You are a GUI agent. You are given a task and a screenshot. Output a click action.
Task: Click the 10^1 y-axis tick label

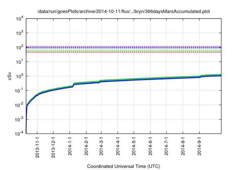click(19, 62)
